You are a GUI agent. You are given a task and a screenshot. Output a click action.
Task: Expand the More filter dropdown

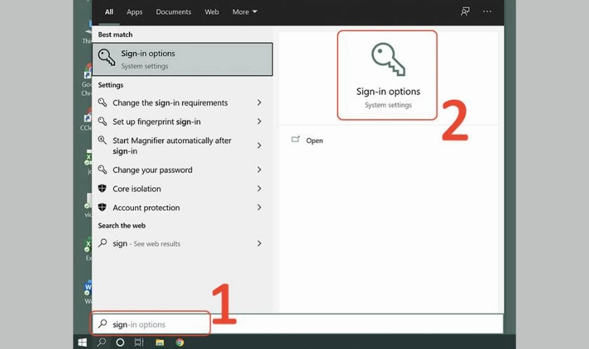[244, 12]
